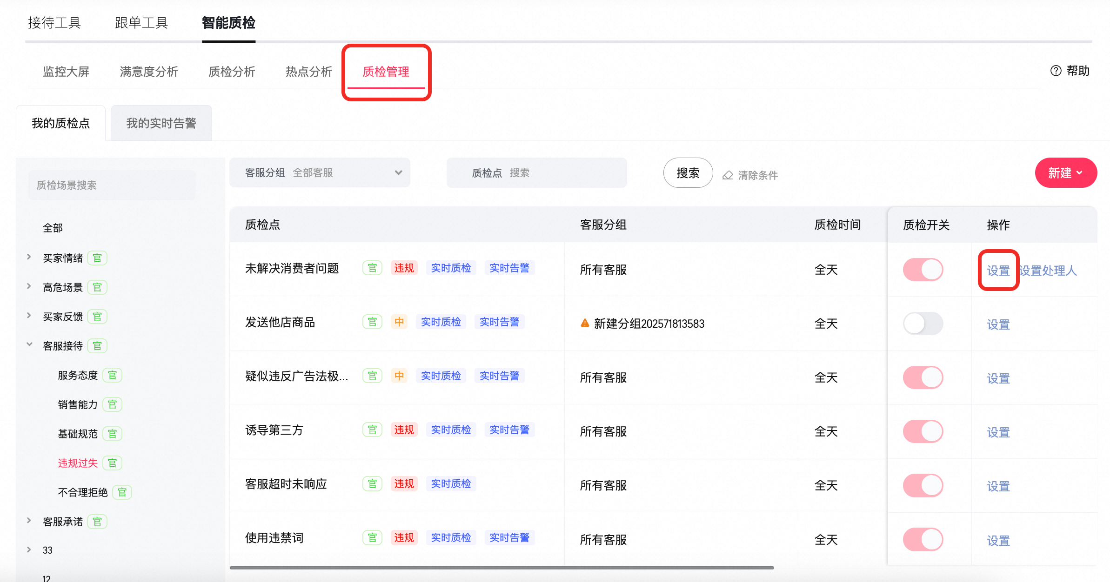The height and width of the screenshot is (582, 1110).
Task: Click 实时质检 tag in 诱导第三方 row
Action: click(451, 430)
